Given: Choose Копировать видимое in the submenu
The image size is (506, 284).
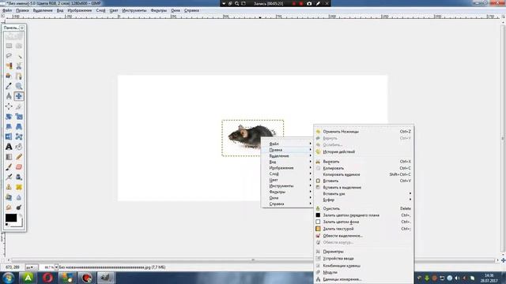Looking at the screenshot, I should [364, 174].
